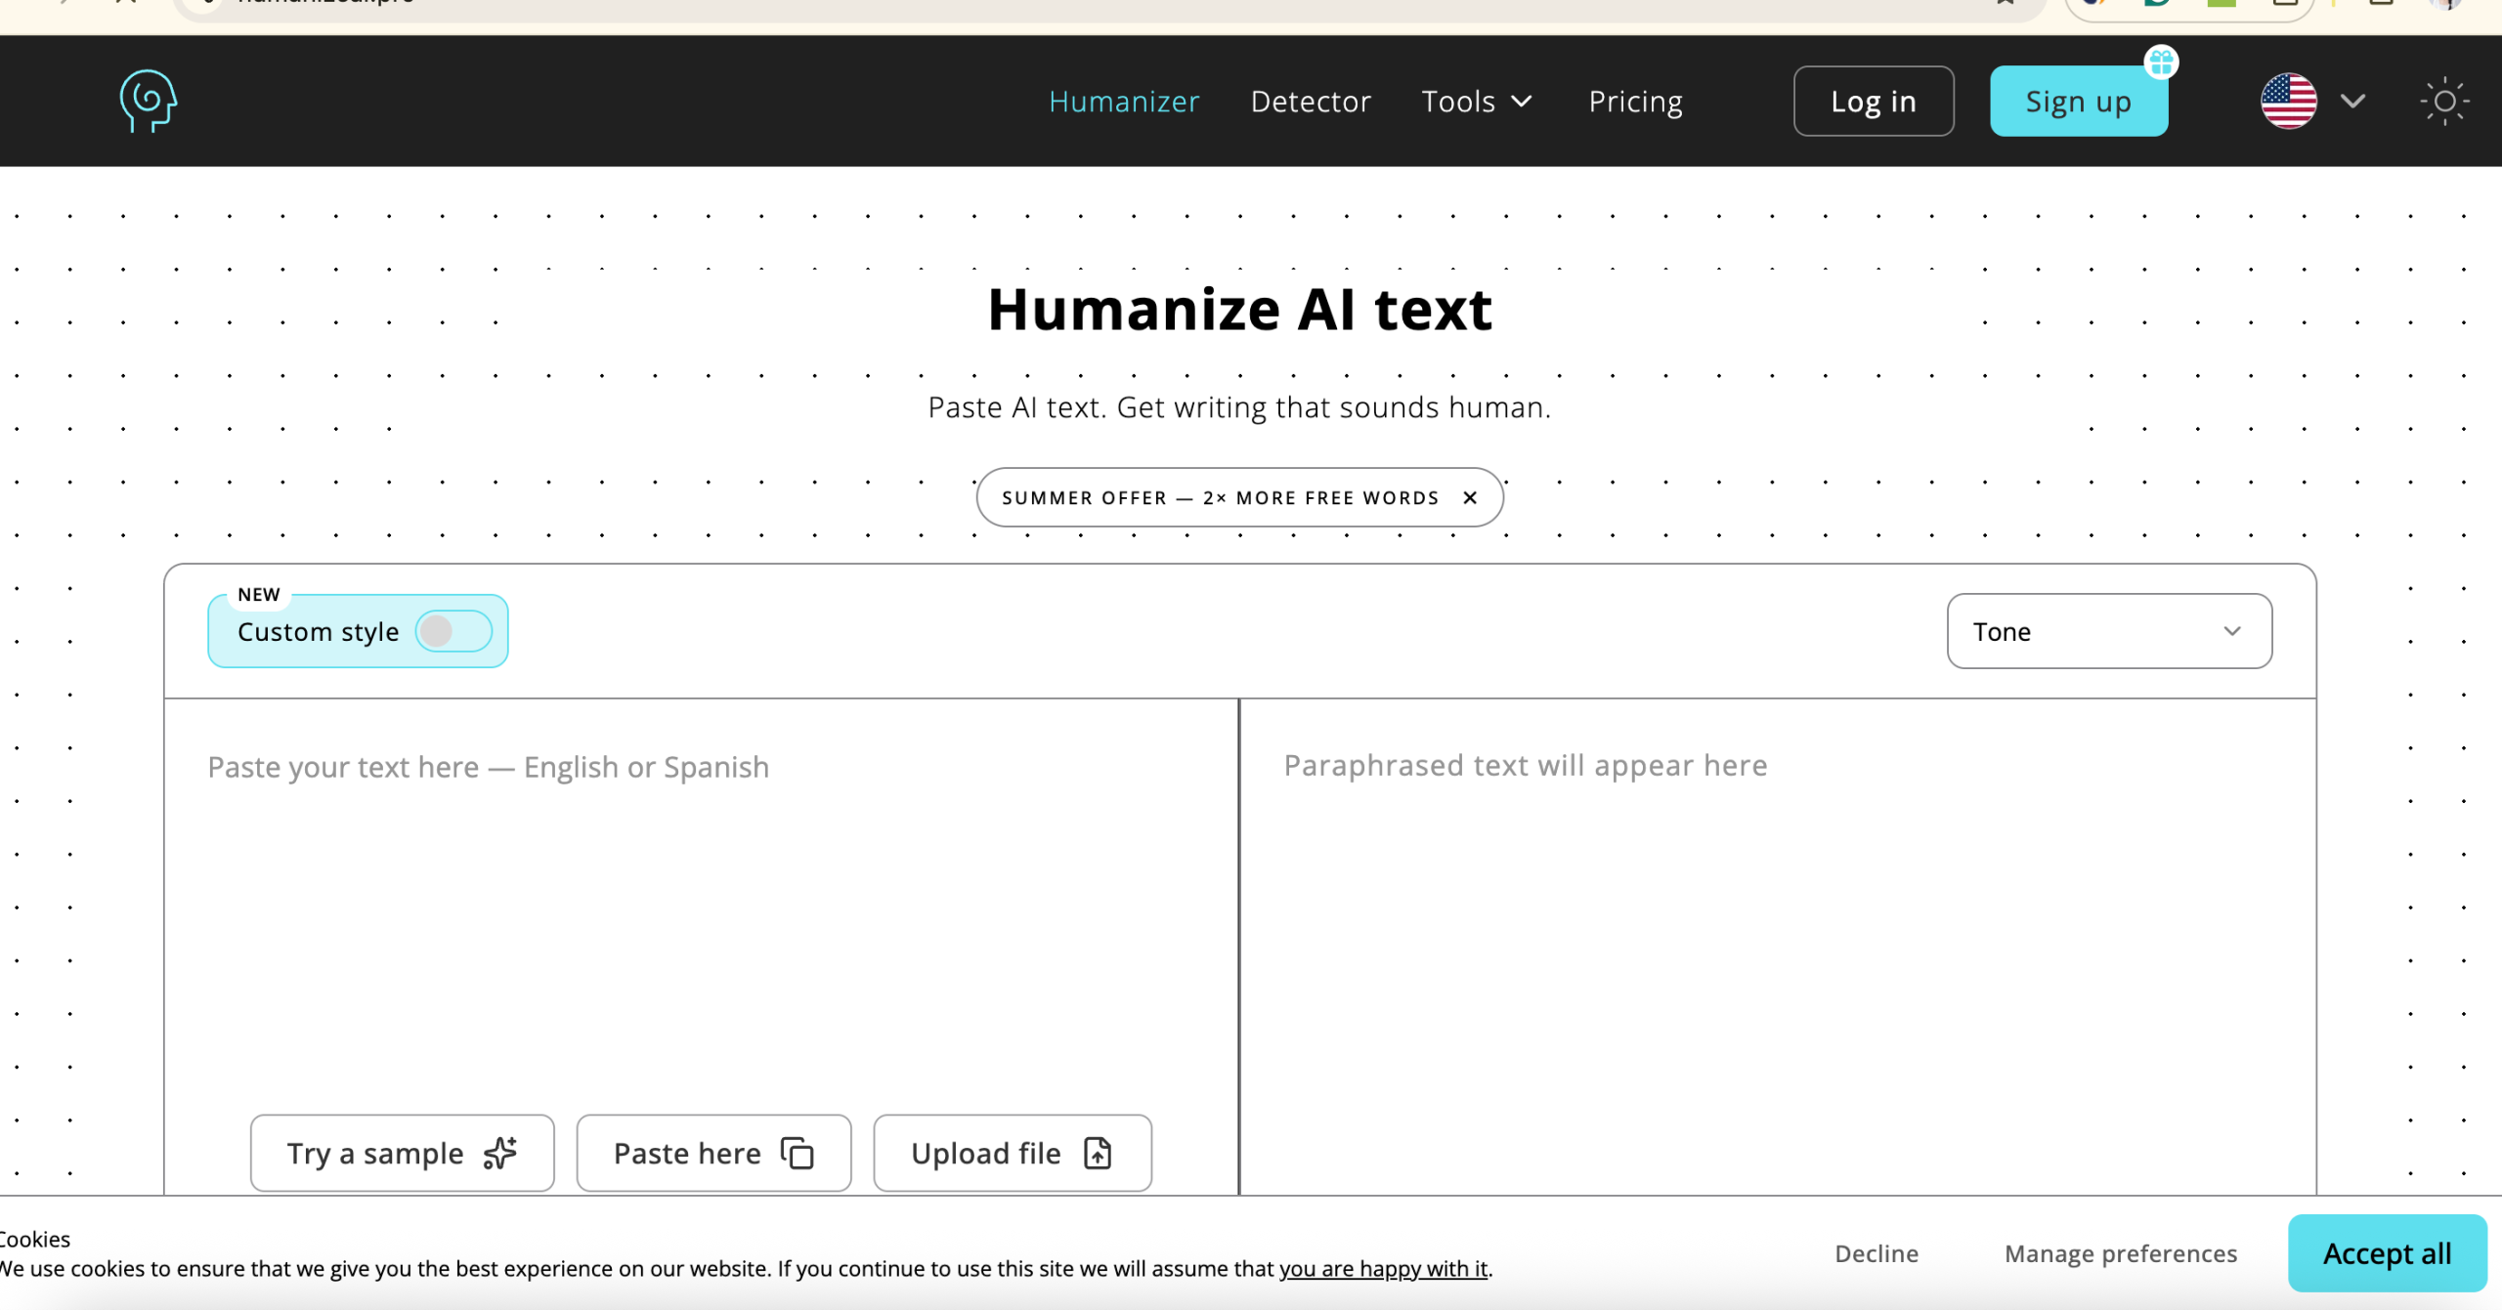Screen dimensions: 2502x1310
Task: Click the Paste here button
Action: click(x=713, y=1153)
